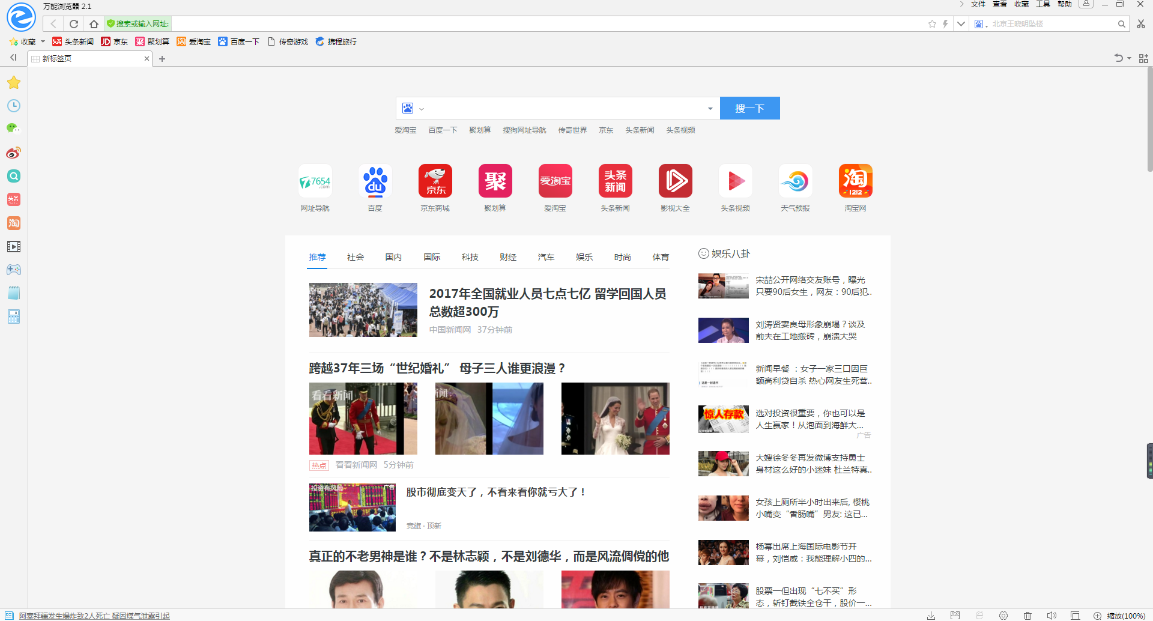Open the notepad sidebar icon
This screenshot has width=1153, height=621.
14,293
